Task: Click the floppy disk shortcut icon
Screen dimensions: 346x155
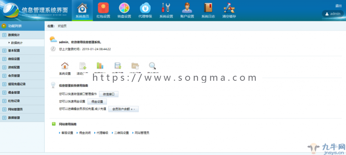Action: click(118, 66)
